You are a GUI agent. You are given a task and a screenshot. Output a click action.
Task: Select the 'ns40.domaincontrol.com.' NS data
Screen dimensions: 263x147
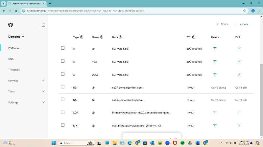(128, 100)
